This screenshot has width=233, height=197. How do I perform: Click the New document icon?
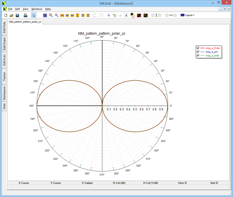6,15
